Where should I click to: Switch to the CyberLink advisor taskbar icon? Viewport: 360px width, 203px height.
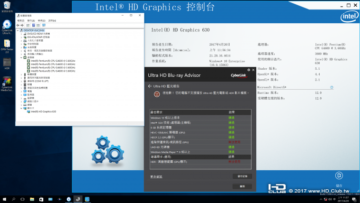pos(69,199)
